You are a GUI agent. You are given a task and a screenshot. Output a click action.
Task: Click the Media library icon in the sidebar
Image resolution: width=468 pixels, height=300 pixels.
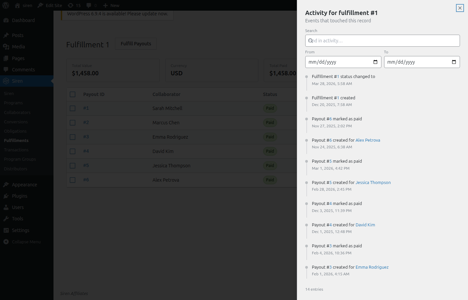coord(6,47)
